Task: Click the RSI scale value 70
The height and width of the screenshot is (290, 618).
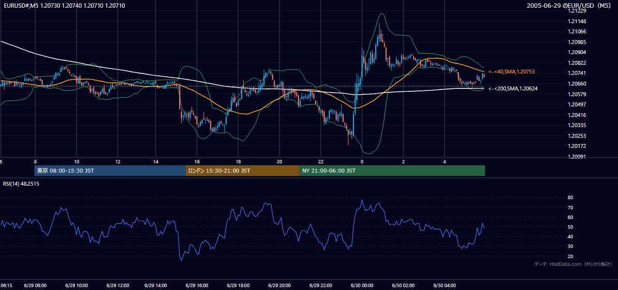Action: tap(570, 207)
